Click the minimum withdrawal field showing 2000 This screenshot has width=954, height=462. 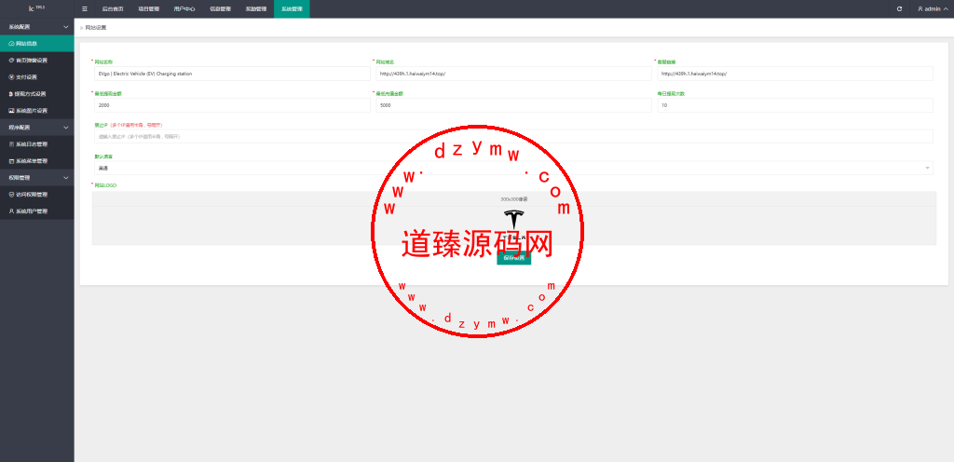pyautogui.click(x=232, y=105)
